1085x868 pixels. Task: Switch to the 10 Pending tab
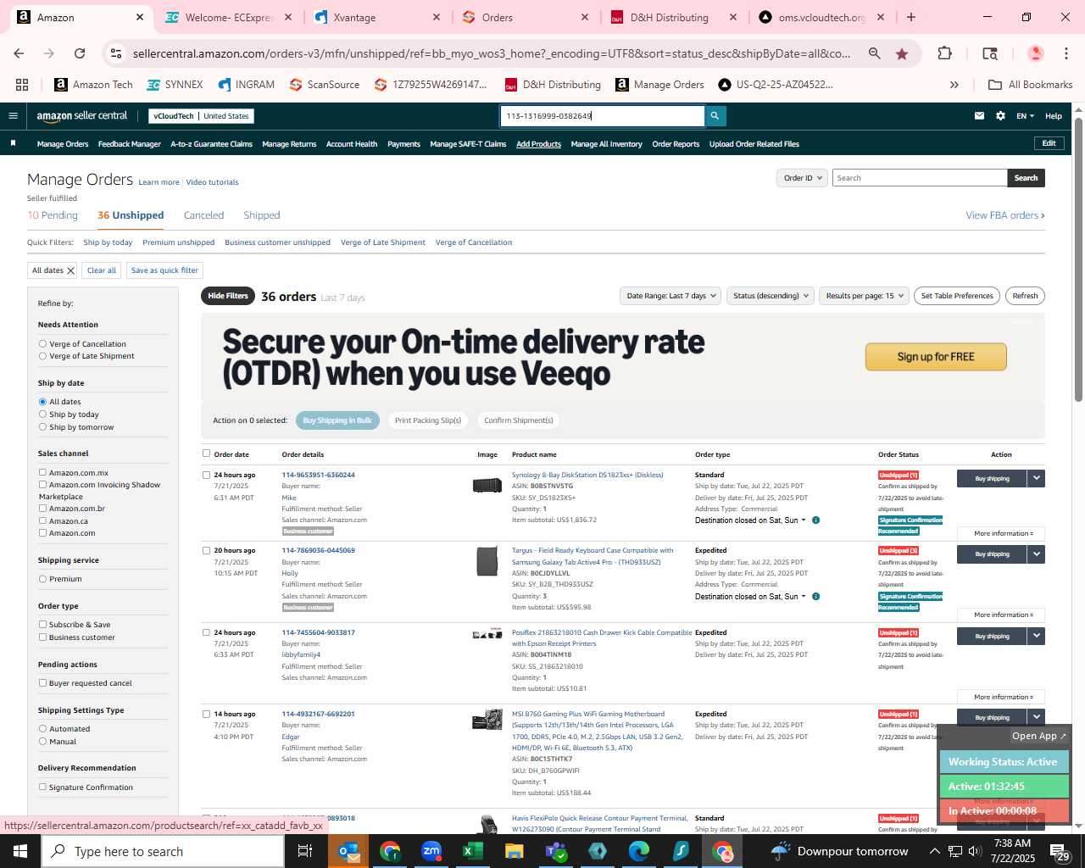point(53,215)
